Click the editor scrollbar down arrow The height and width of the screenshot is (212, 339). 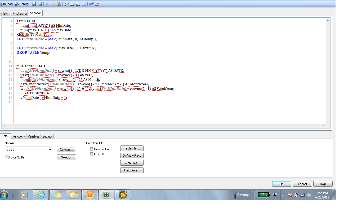(x=328, y=121)
